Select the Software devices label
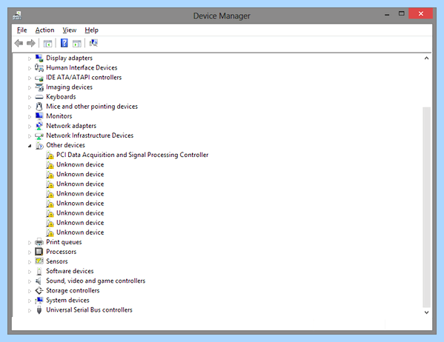The height and width of the screenshot is (342, 444). click(x=70, y=271)
